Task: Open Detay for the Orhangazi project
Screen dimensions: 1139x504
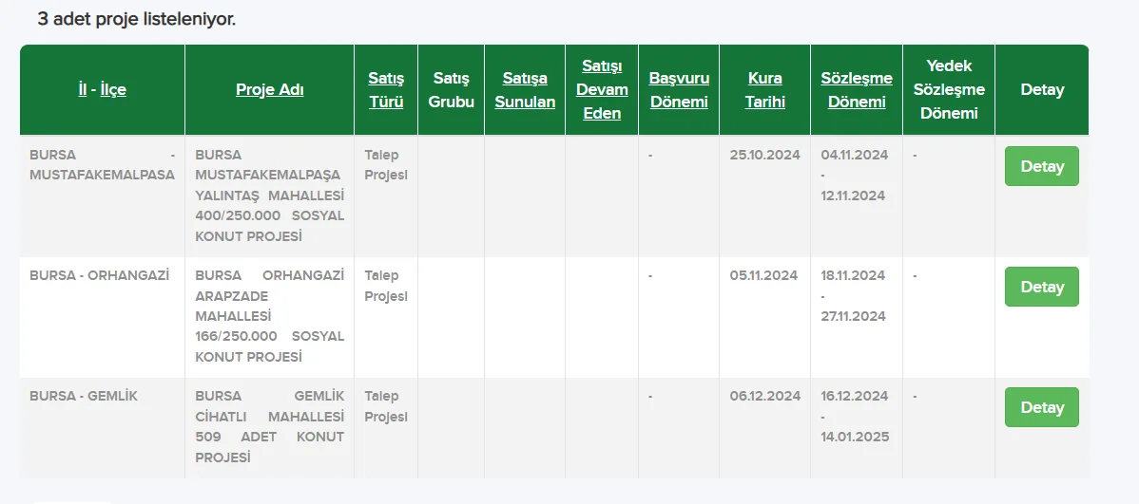Action: click(x=1041, y=287)
